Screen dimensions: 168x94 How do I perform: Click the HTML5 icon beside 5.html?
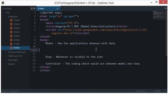(x=11, y=36)
